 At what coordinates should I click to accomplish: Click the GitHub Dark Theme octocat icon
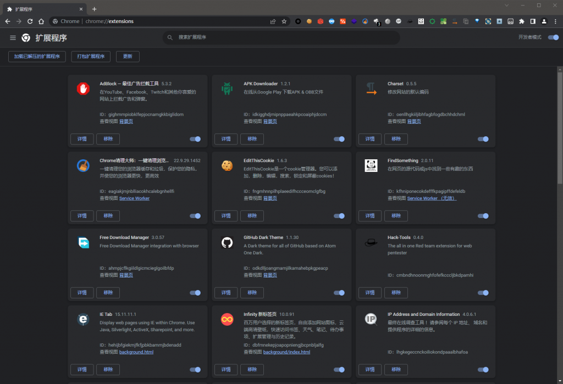point(227,243)
